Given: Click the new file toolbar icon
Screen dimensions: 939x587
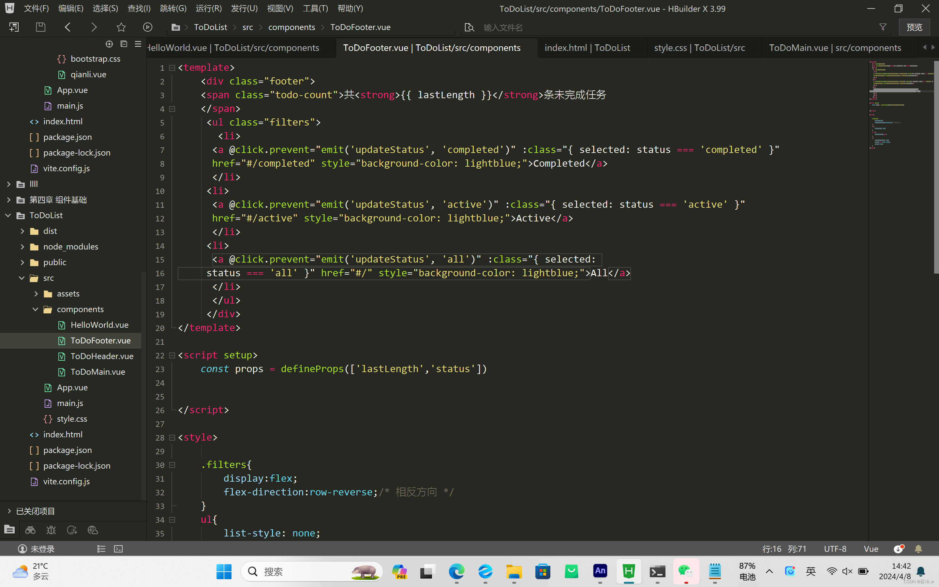Looking at the screenshot, I should click(14, 27).
